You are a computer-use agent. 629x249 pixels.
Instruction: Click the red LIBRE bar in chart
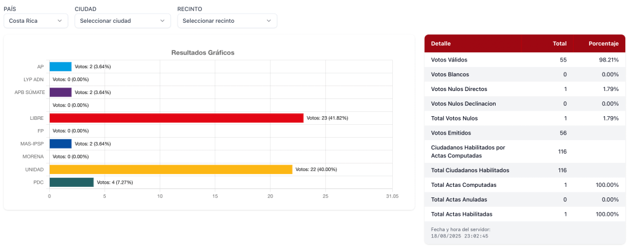click(176, 118)
